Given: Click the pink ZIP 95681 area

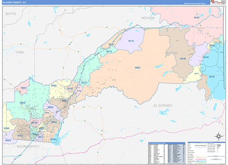Looking at the screenshot, I should [24, 88].
